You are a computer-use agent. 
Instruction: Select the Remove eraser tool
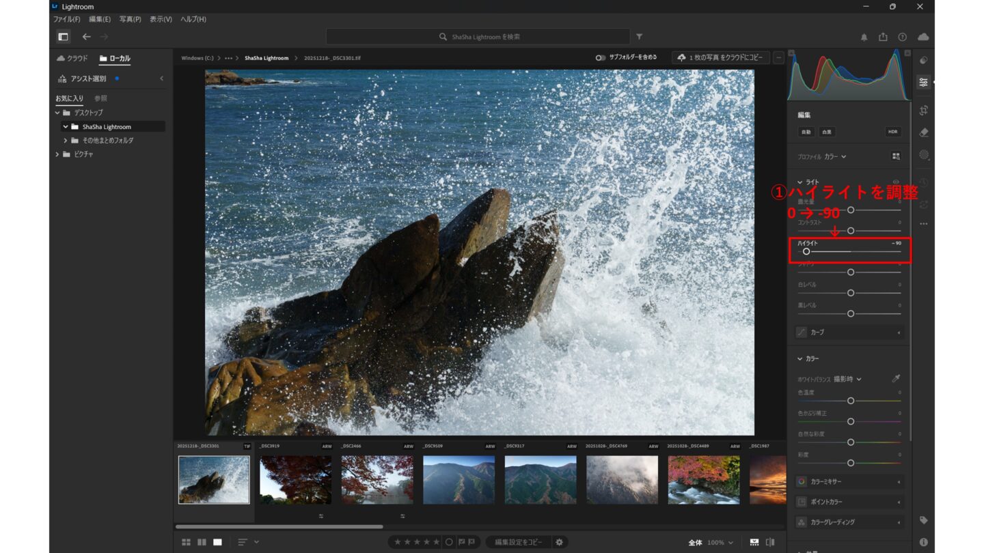[x=924, y=132]
